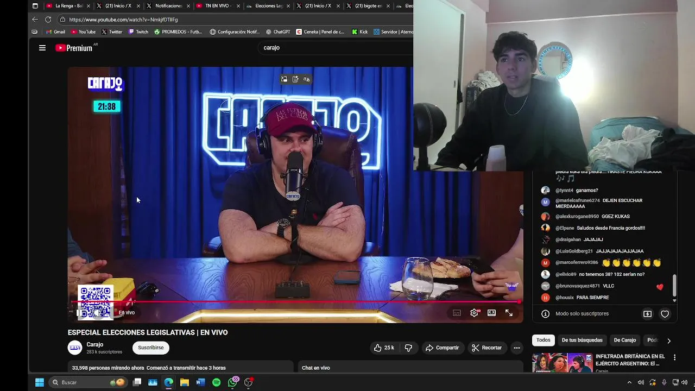Open more actions three-dot menu below video

click(517, 348)
